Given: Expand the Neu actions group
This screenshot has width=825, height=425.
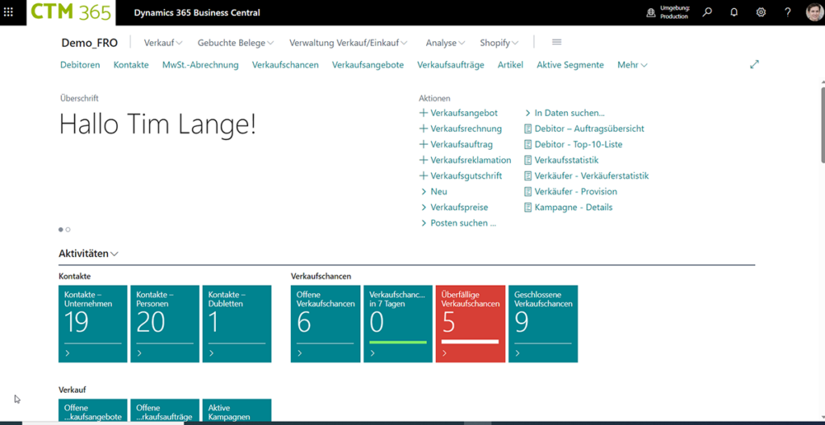Looking at the screenshot, I should pos(433,192).
